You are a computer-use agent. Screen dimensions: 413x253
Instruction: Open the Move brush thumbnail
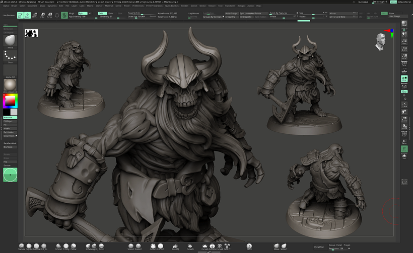10,40
